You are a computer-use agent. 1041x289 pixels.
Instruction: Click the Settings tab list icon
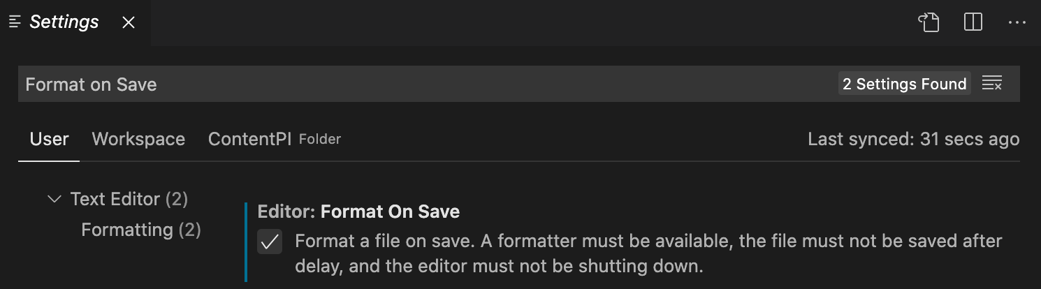click(15, 22)
